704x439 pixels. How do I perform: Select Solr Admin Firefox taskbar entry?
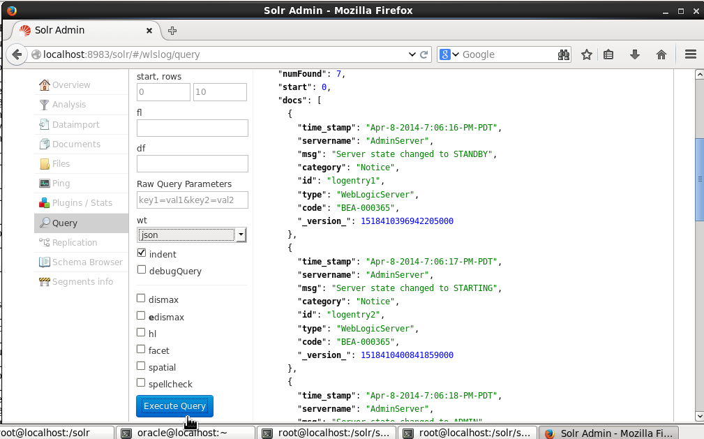click(608, 433)
